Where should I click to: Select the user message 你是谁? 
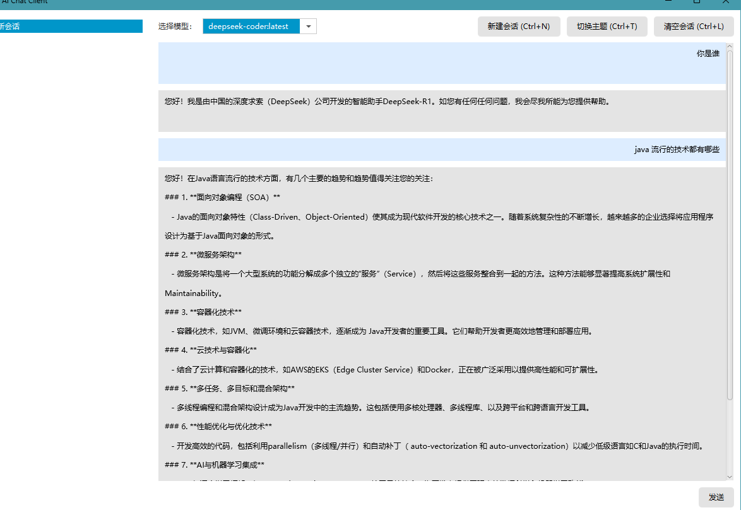(707, 54)
